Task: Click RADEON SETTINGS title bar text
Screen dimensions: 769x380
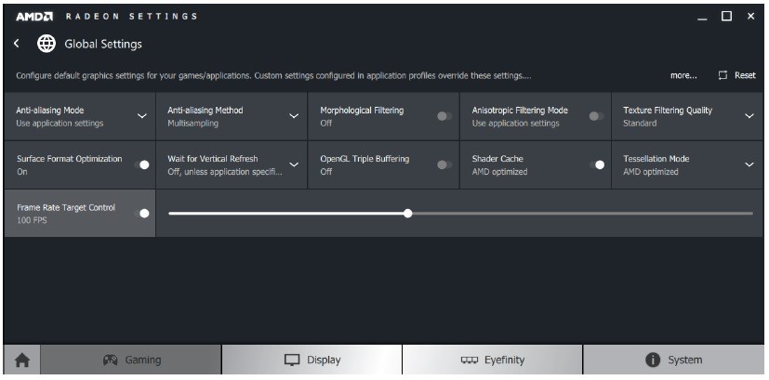Action: 131,16
